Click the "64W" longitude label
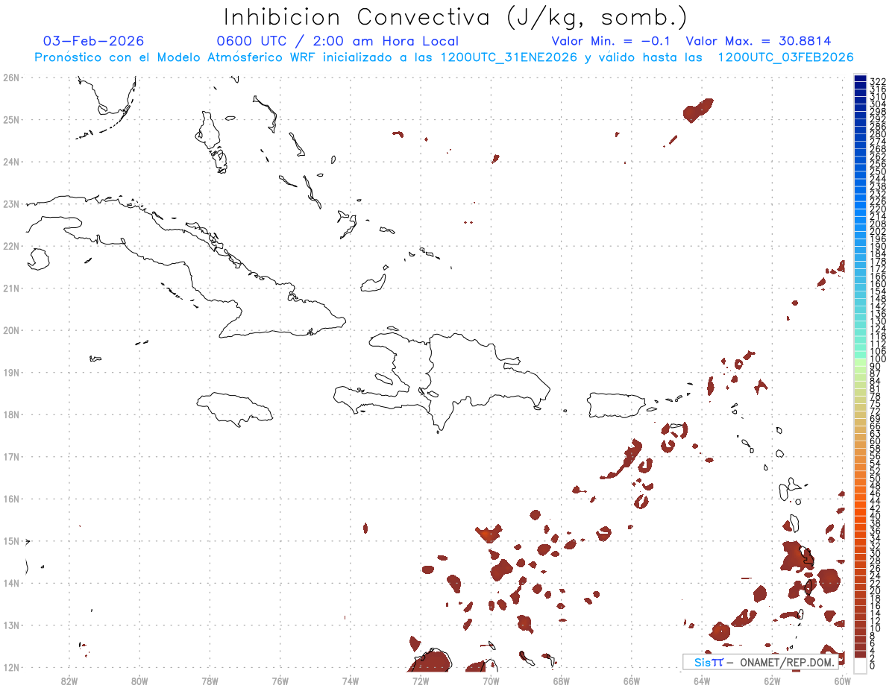This screenshot has height=691, width=895. (x=702, y=680)
